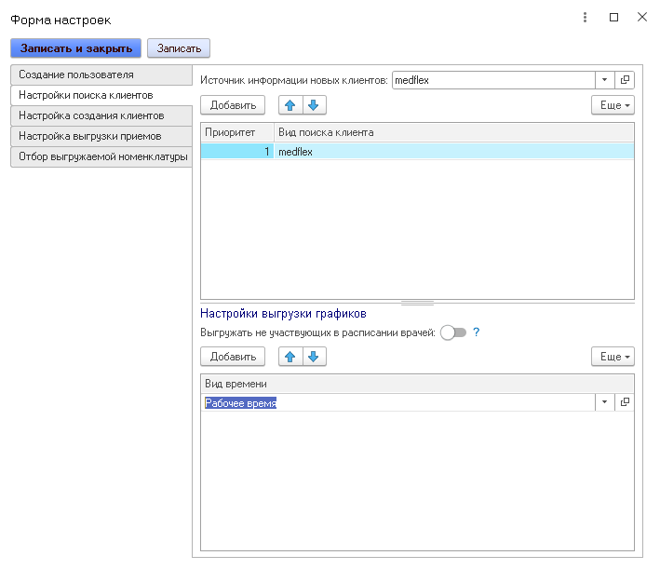Switch to Создание пользователя tab

point(101,75)
